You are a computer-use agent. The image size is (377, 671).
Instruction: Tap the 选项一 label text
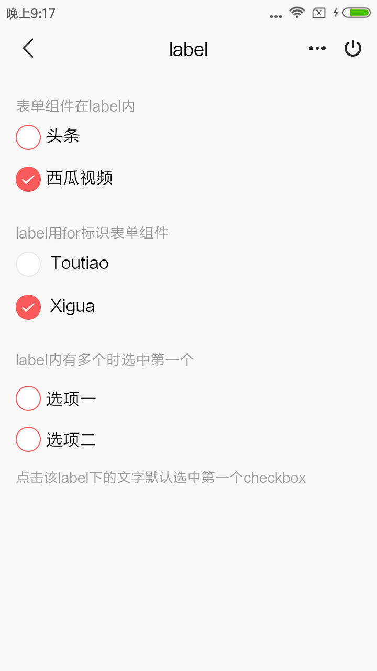coord(71,399)
